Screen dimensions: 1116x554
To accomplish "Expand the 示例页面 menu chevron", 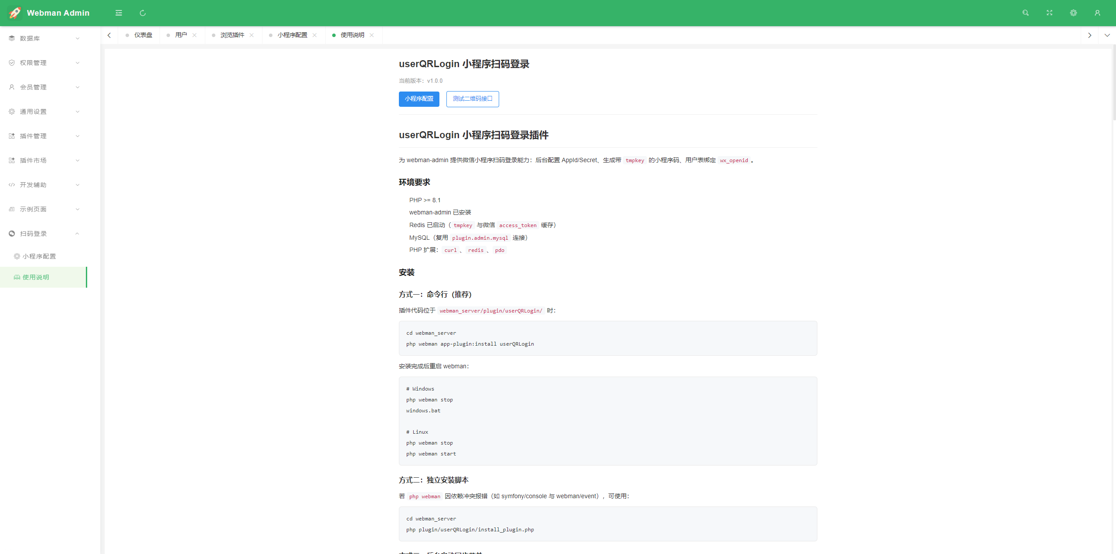I will [x=78, y=209].
